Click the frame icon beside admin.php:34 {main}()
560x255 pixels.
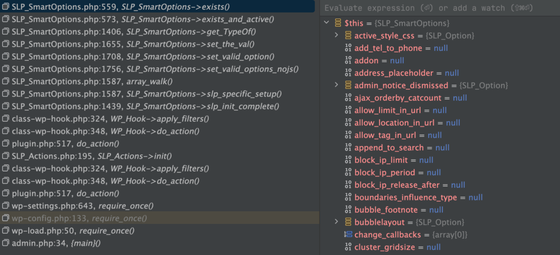tap(5, 243)
